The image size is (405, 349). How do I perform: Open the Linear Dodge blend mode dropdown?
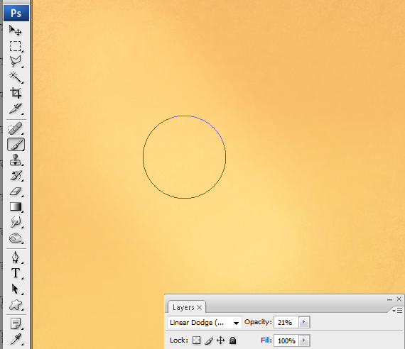point(205,323)
